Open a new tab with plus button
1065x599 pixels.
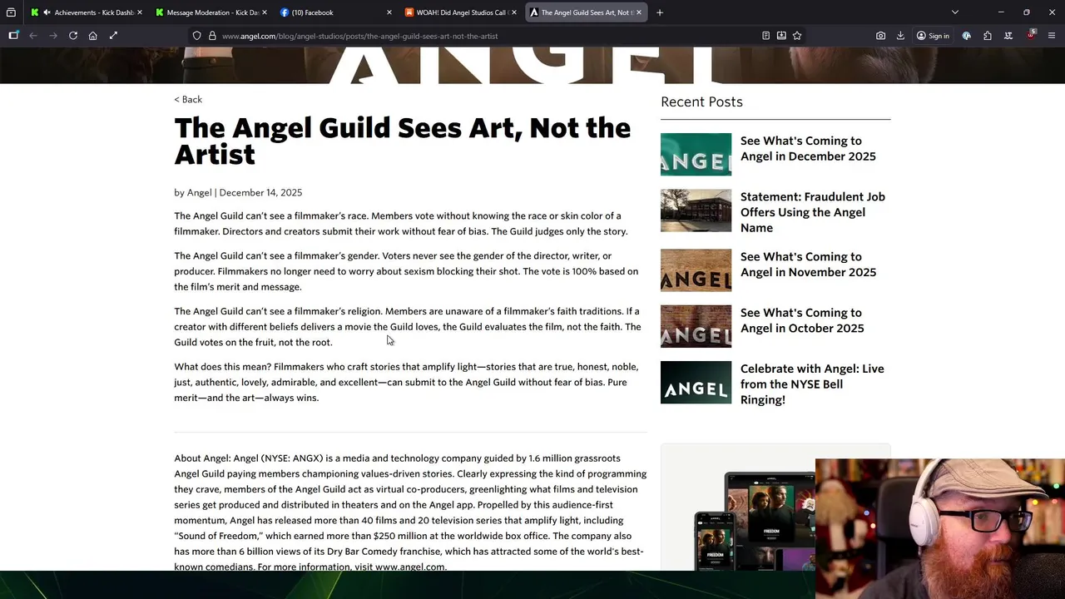(x=660, y=12)
